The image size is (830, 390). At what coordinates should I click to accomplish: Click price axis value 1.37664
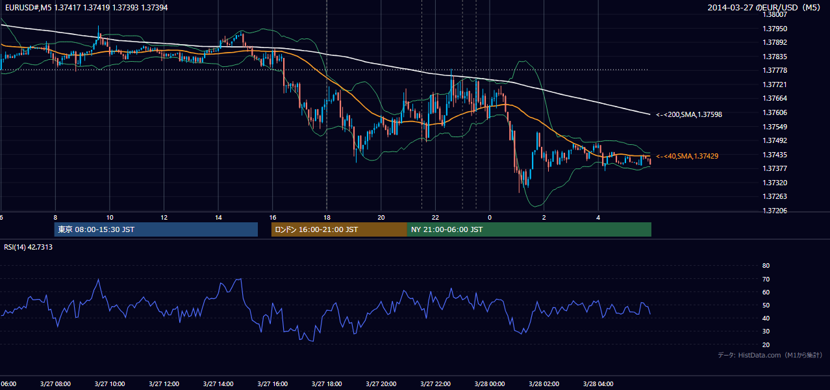point(775,98)
